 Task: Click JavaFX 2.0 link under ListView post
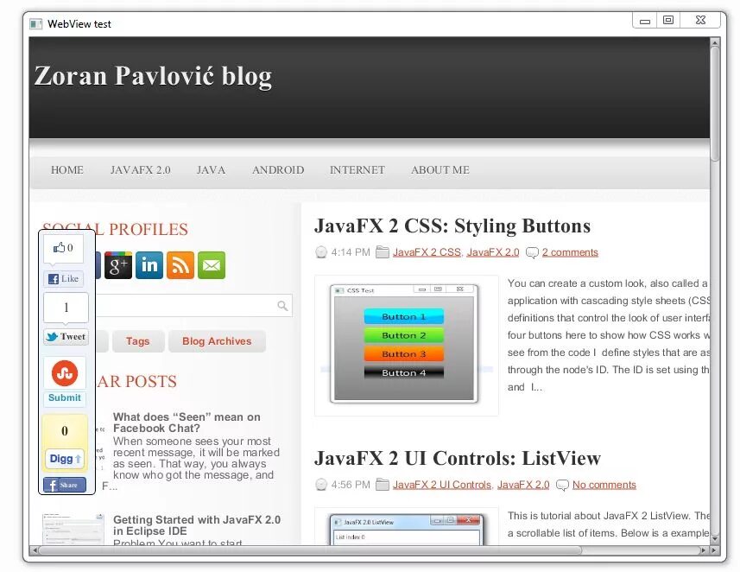[523, 485]
